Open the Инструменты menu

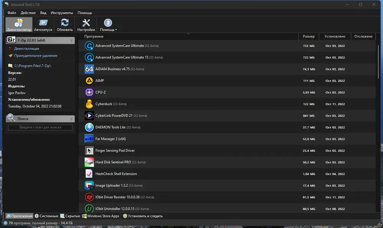pyautogui.click(x=62, y=13)
